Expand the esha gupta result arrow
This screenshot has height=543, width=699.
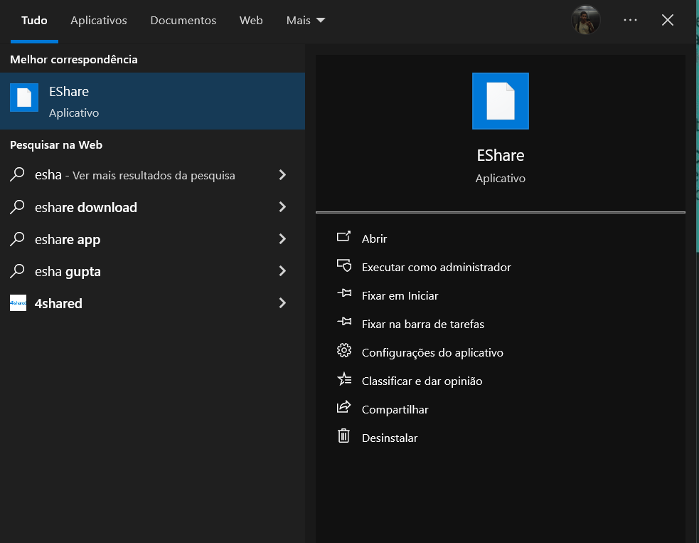pos(282,271)
